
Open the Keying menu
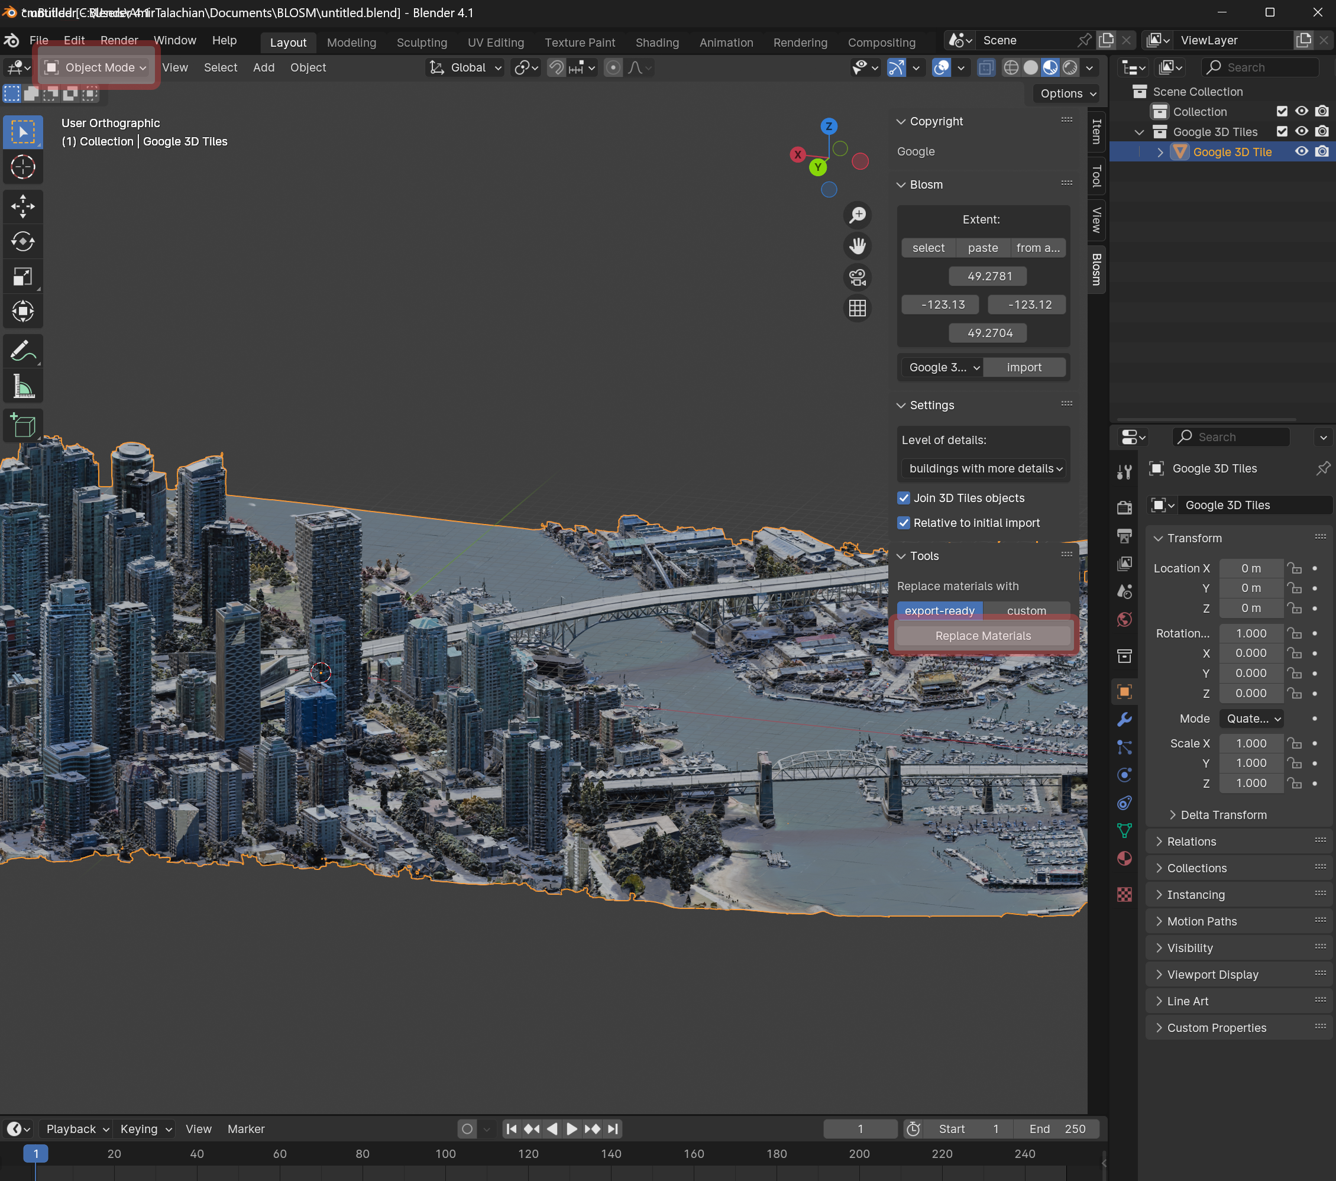click(145, 1129)
